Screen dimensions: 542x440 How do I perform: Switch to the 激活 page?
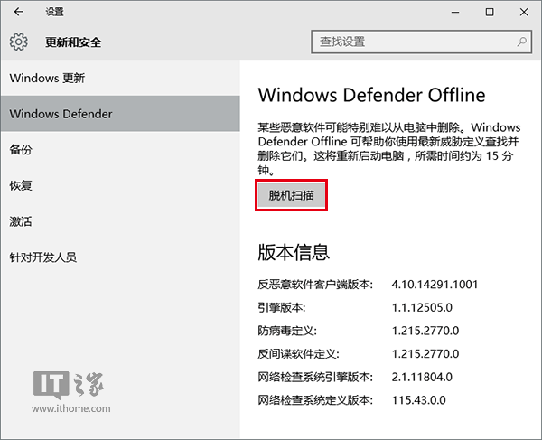(x=21, y=221)
